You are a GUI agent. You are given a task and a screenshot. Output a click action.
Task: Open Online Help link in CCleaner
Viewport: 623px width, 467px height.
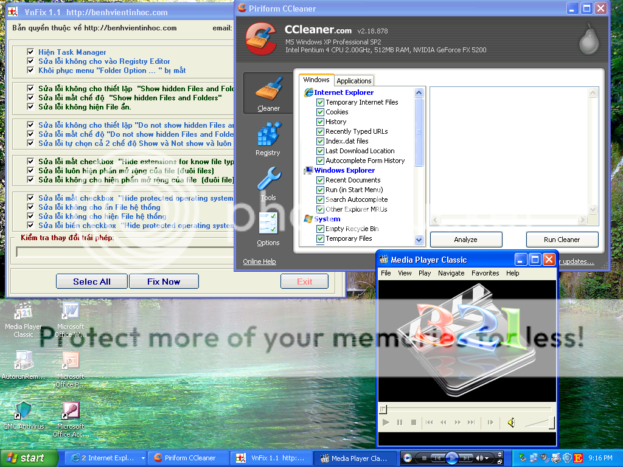259,261
